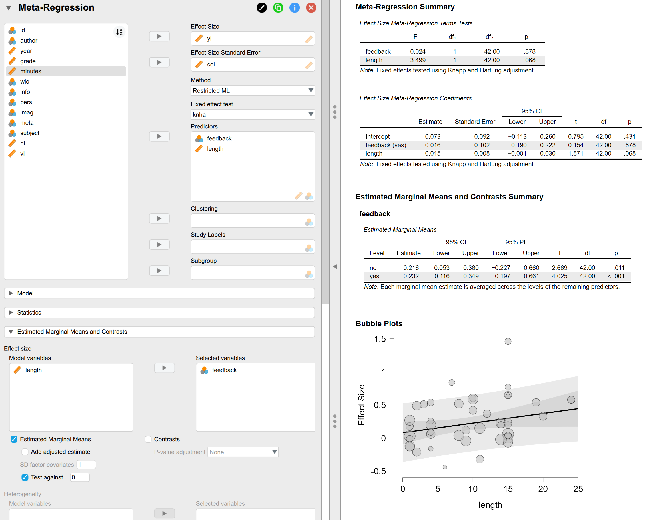Viewport: 657px width, 520px height.
Task: Click arrow button beside Effect Size field
Action: point(159,37)
